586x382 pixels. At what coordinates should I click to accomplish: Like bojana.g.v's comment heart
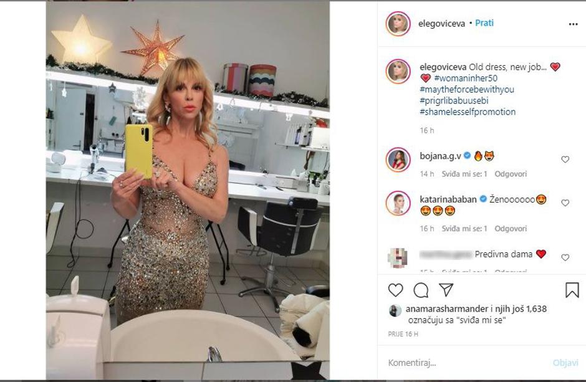pyautogui.click(x=565, y=160)
